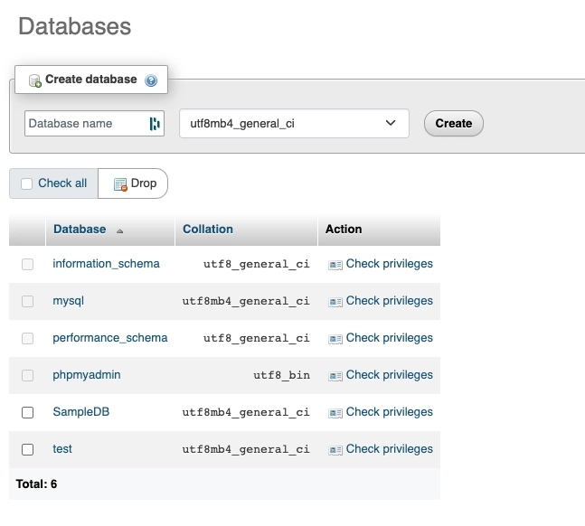Image resolution: width=585 pixels, height=526 pixels.
Task: Click privileges icon for phpmyadmin row
Action: coord(335,376)
